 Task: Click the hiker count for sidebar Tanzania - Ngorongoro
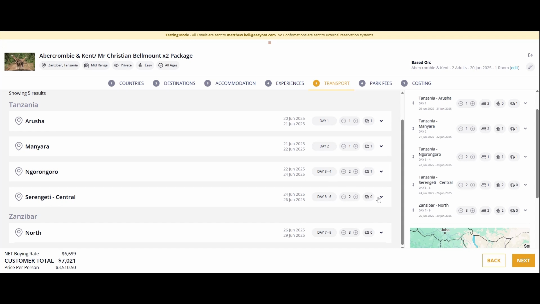click(x=500, y=157)
